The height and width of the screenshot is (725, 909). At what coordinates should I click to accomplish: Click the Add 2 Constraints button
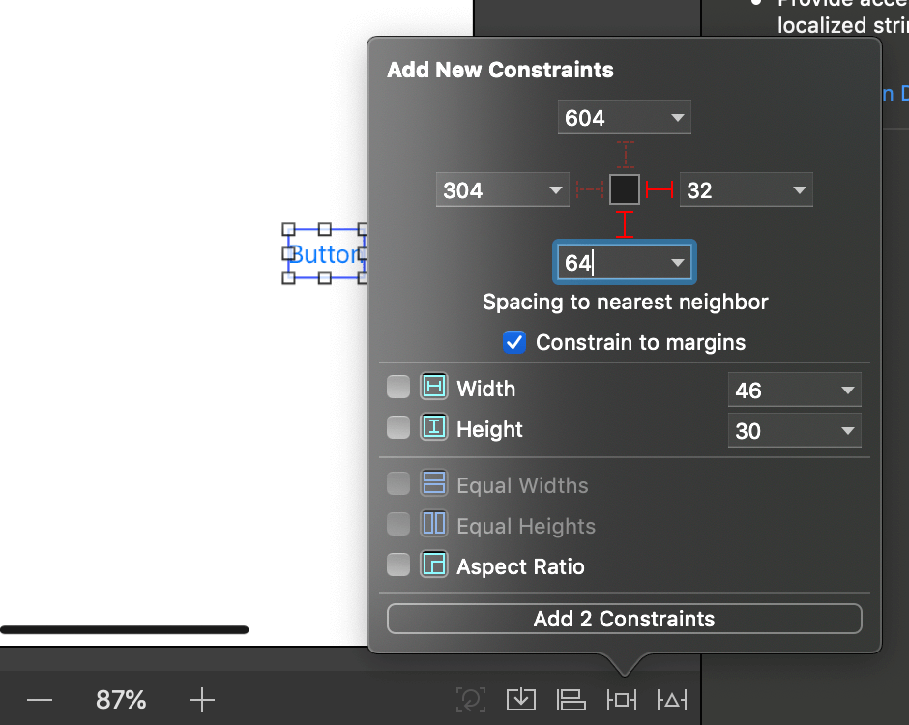coord(624,619)
